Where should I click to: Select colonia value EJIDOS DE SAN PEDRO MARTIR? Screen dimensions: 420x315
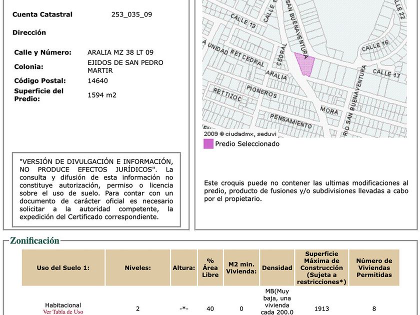(x=125, y=66)
